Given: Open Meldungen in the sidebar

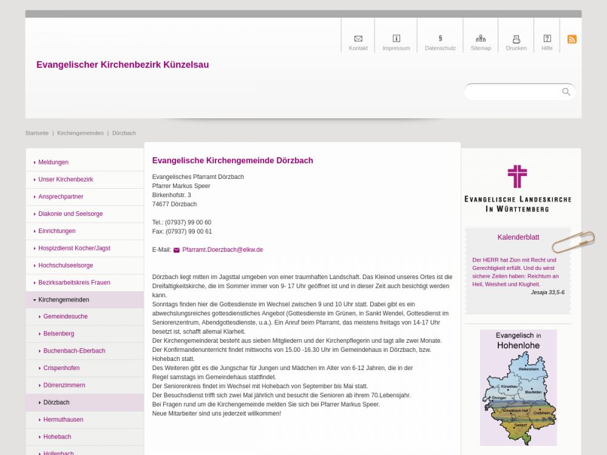Looking at the screenshot, I should (x=53, y=163).
